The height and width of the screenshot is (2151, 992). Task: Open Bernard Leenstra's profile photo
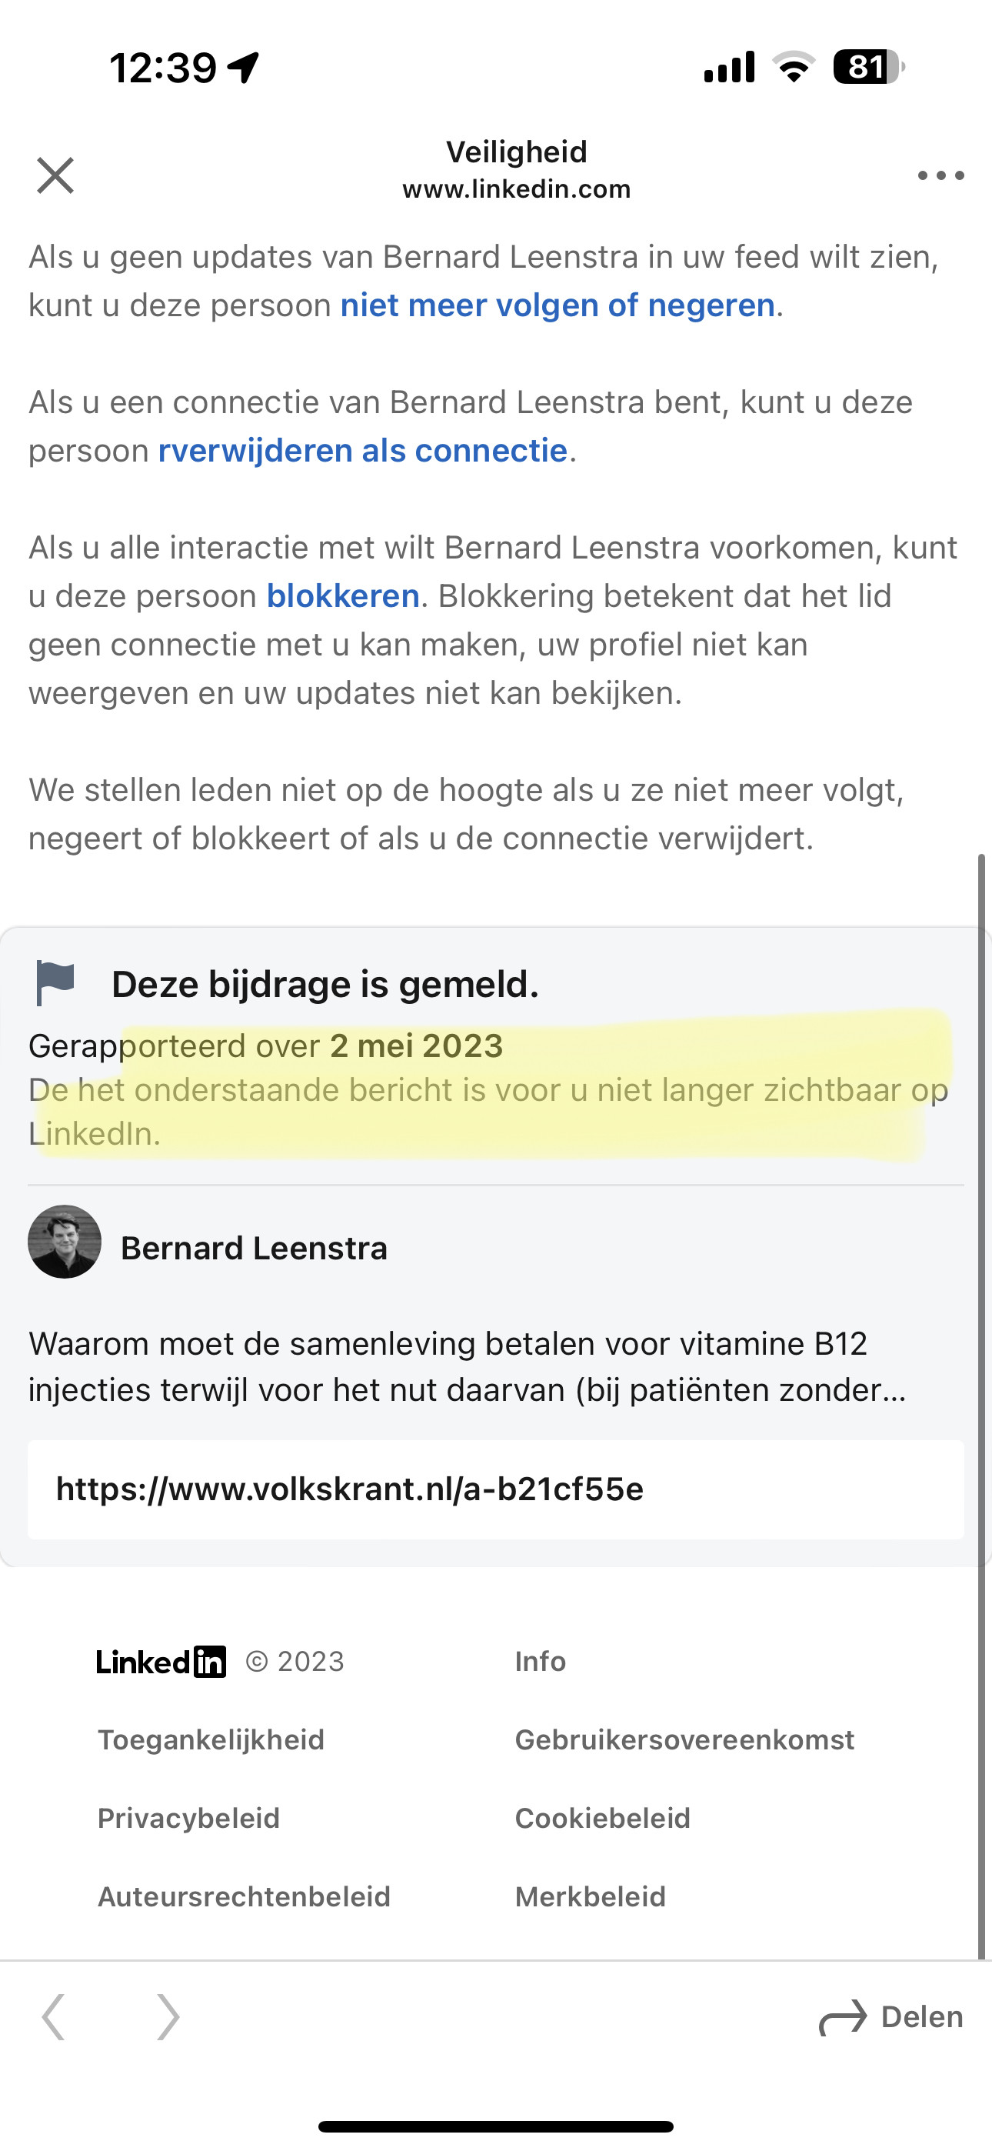pos(65,1242)
